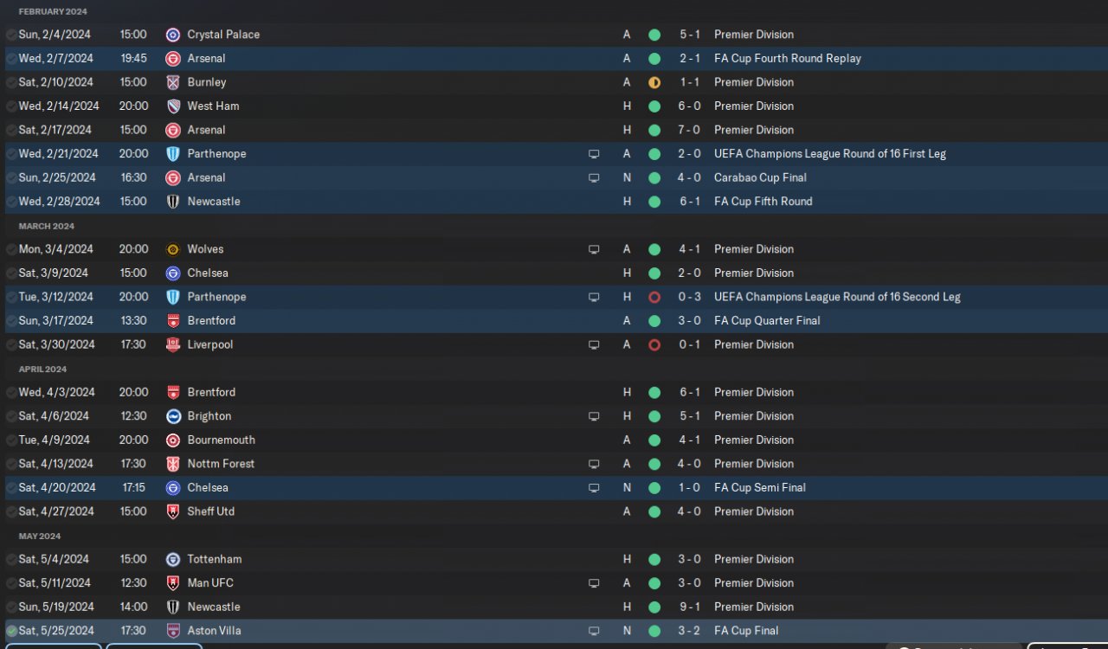1108x649 pixels.
Task: Click red loss indicator on Liverpool match
Action: pos(654,344)
